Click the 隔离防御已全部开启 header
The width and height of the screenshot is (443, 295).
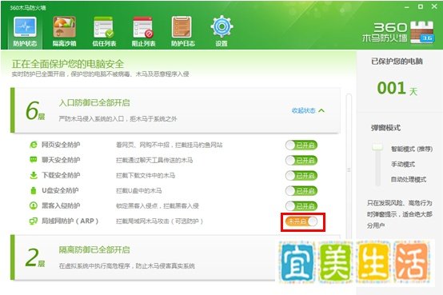(94, 249)
